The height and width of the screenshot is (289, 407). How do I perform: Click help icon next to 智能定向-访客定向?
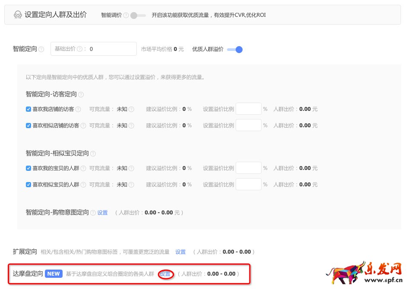pos(81,95)
